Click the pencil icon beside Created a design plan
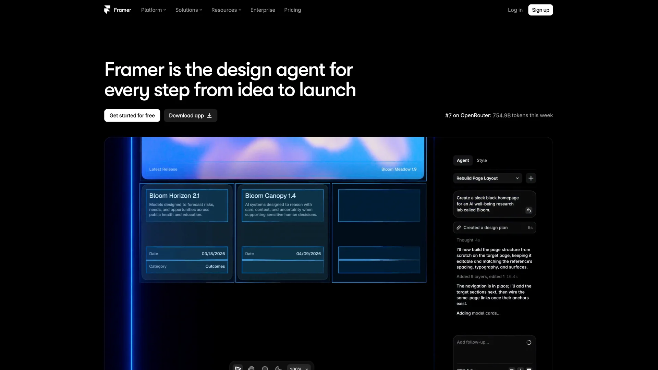Screen dimensions: 658x370 pyautogui.click(x=459, y=227)
